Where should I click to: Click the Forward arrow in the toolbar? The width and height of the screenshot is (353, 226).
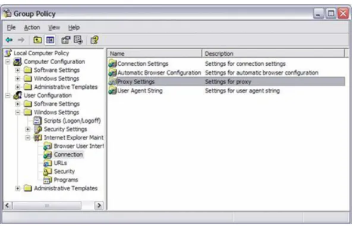coord(21,40)
